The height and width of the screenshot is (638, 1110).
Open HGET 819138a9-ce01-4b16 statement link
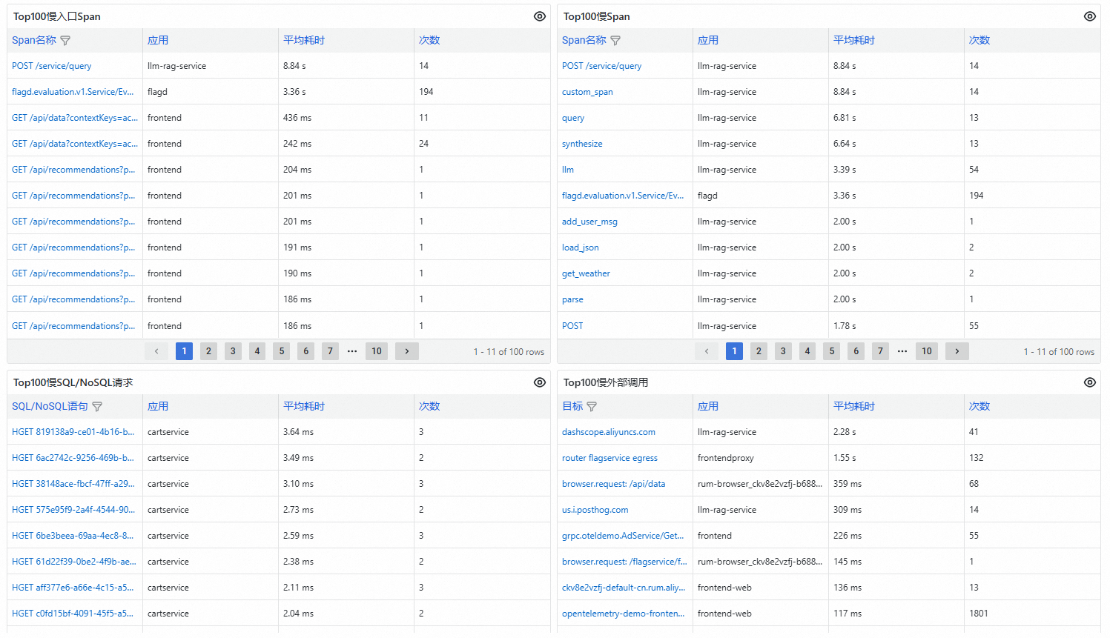tap(73, 432)
